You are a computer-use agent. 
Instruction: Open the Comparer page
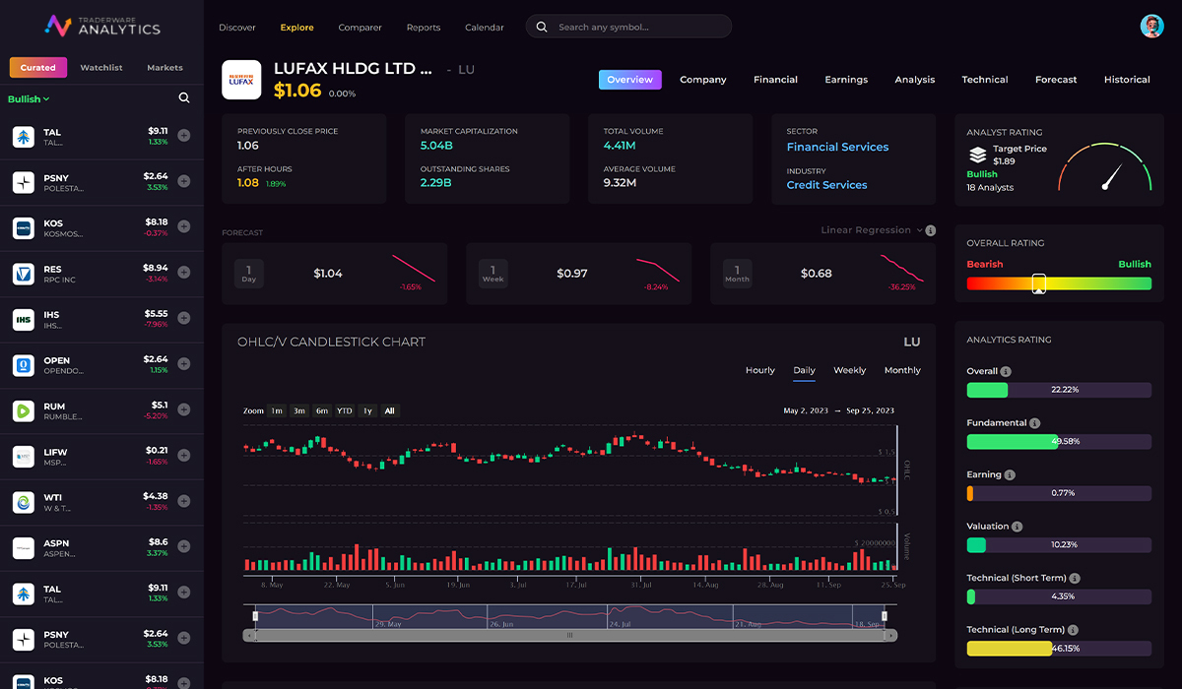pyautogui.click(x=360, y=28)
